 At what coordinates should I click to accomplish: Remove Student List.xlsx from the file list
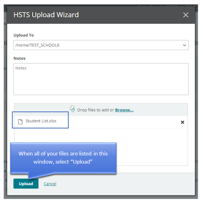[182, 122]
